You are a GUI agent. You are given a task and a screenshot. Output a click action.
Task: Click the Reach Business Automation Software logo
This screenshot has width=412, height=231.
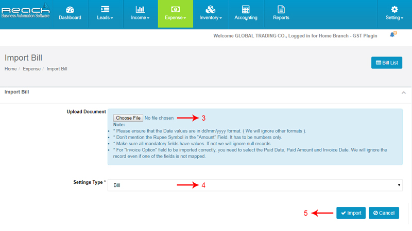pos(25,11)
